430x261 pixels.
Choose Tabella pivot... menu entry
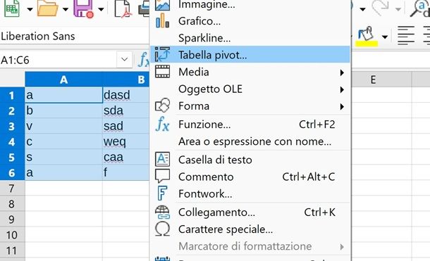(250, 55)
